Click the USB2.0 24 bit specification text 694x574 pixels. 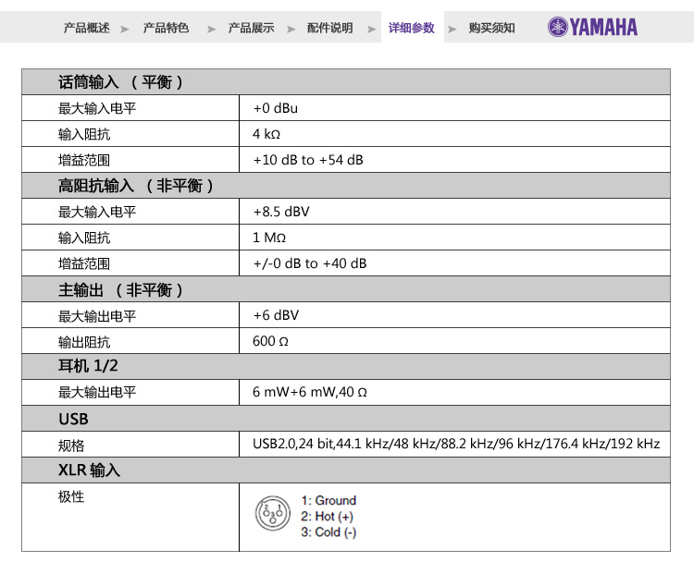456,444
